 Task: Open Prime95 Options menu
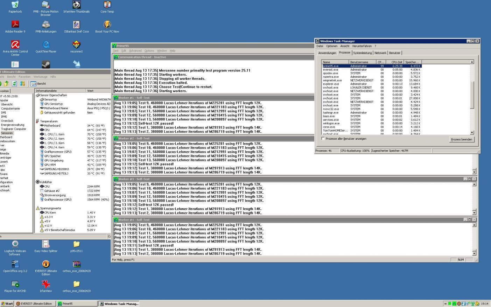149,51
